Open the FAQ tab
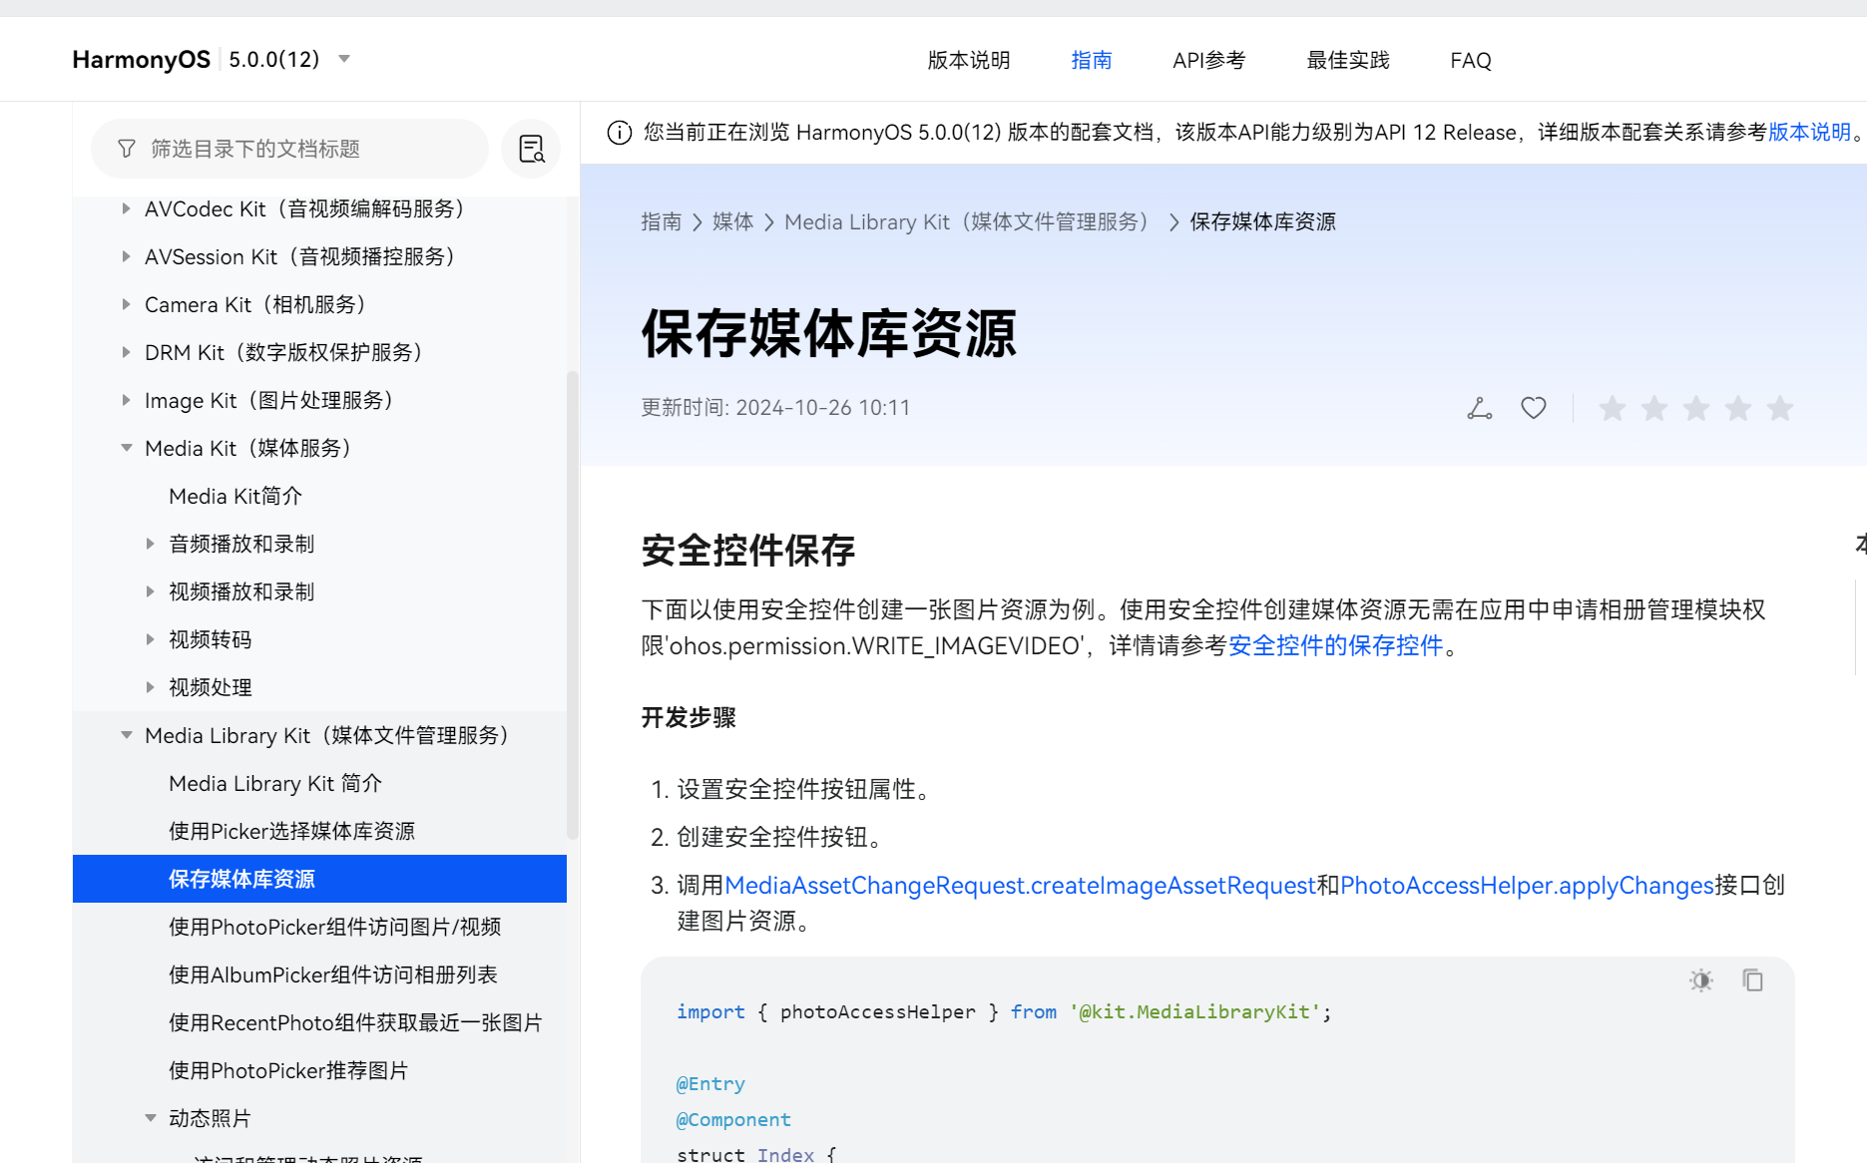 tap(1470, 61)
